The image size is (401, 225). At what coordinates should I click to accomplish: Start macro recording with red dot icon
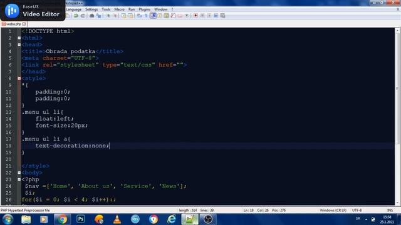pos(195,16)
